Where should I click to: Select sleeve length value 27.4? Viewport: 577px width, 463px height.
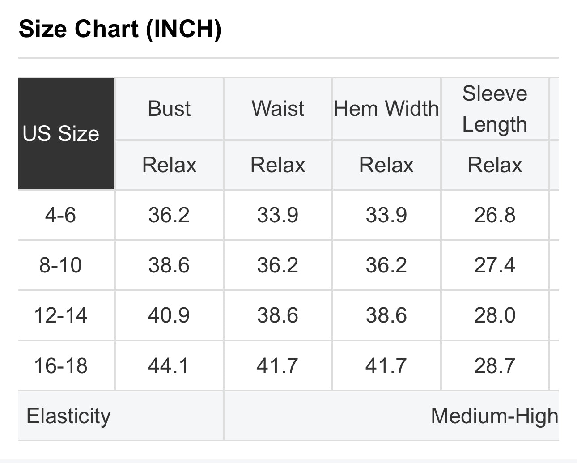(x=495, y=265)
